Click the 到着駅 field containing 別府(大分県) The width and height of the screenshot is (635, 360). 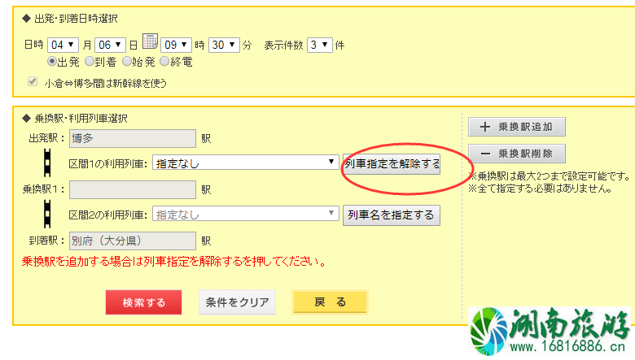[x=133, y=241]
